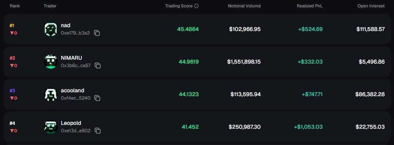394x145 pixels.
Task: Copy NIMARU's wallet address icon
Action: [98, 66]
